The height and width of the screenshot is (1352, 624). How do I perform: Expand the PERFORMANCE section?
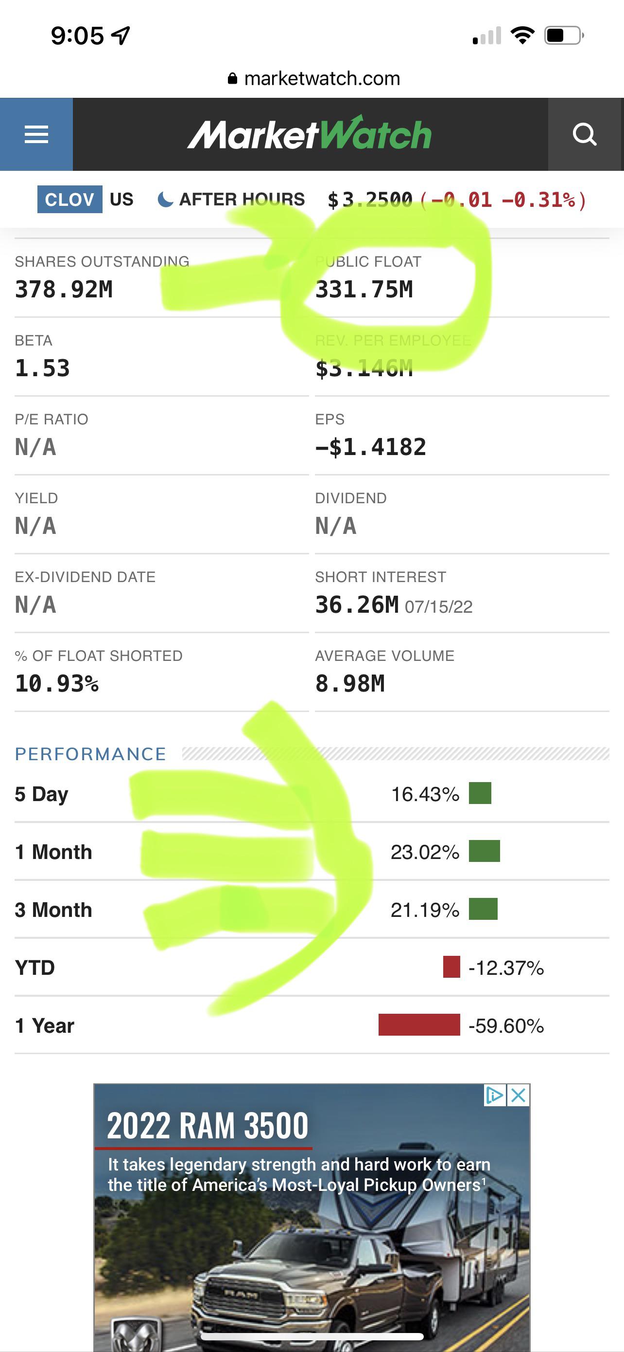coord(90,754)
